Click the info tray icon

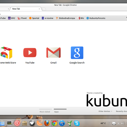click(x=109, y=124)
